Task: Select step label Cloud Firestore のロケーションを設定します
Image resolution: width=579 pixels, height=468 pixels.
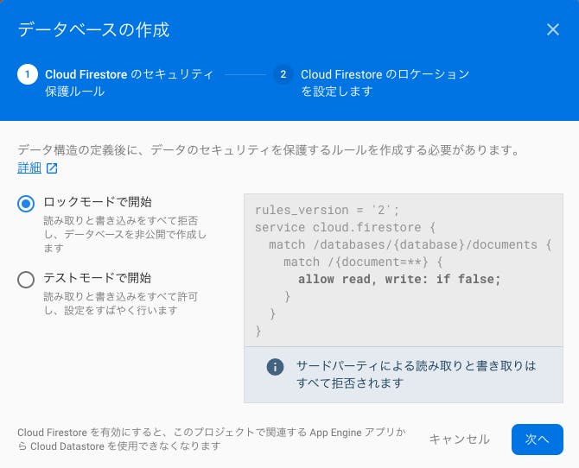Action: coord(385,83)
